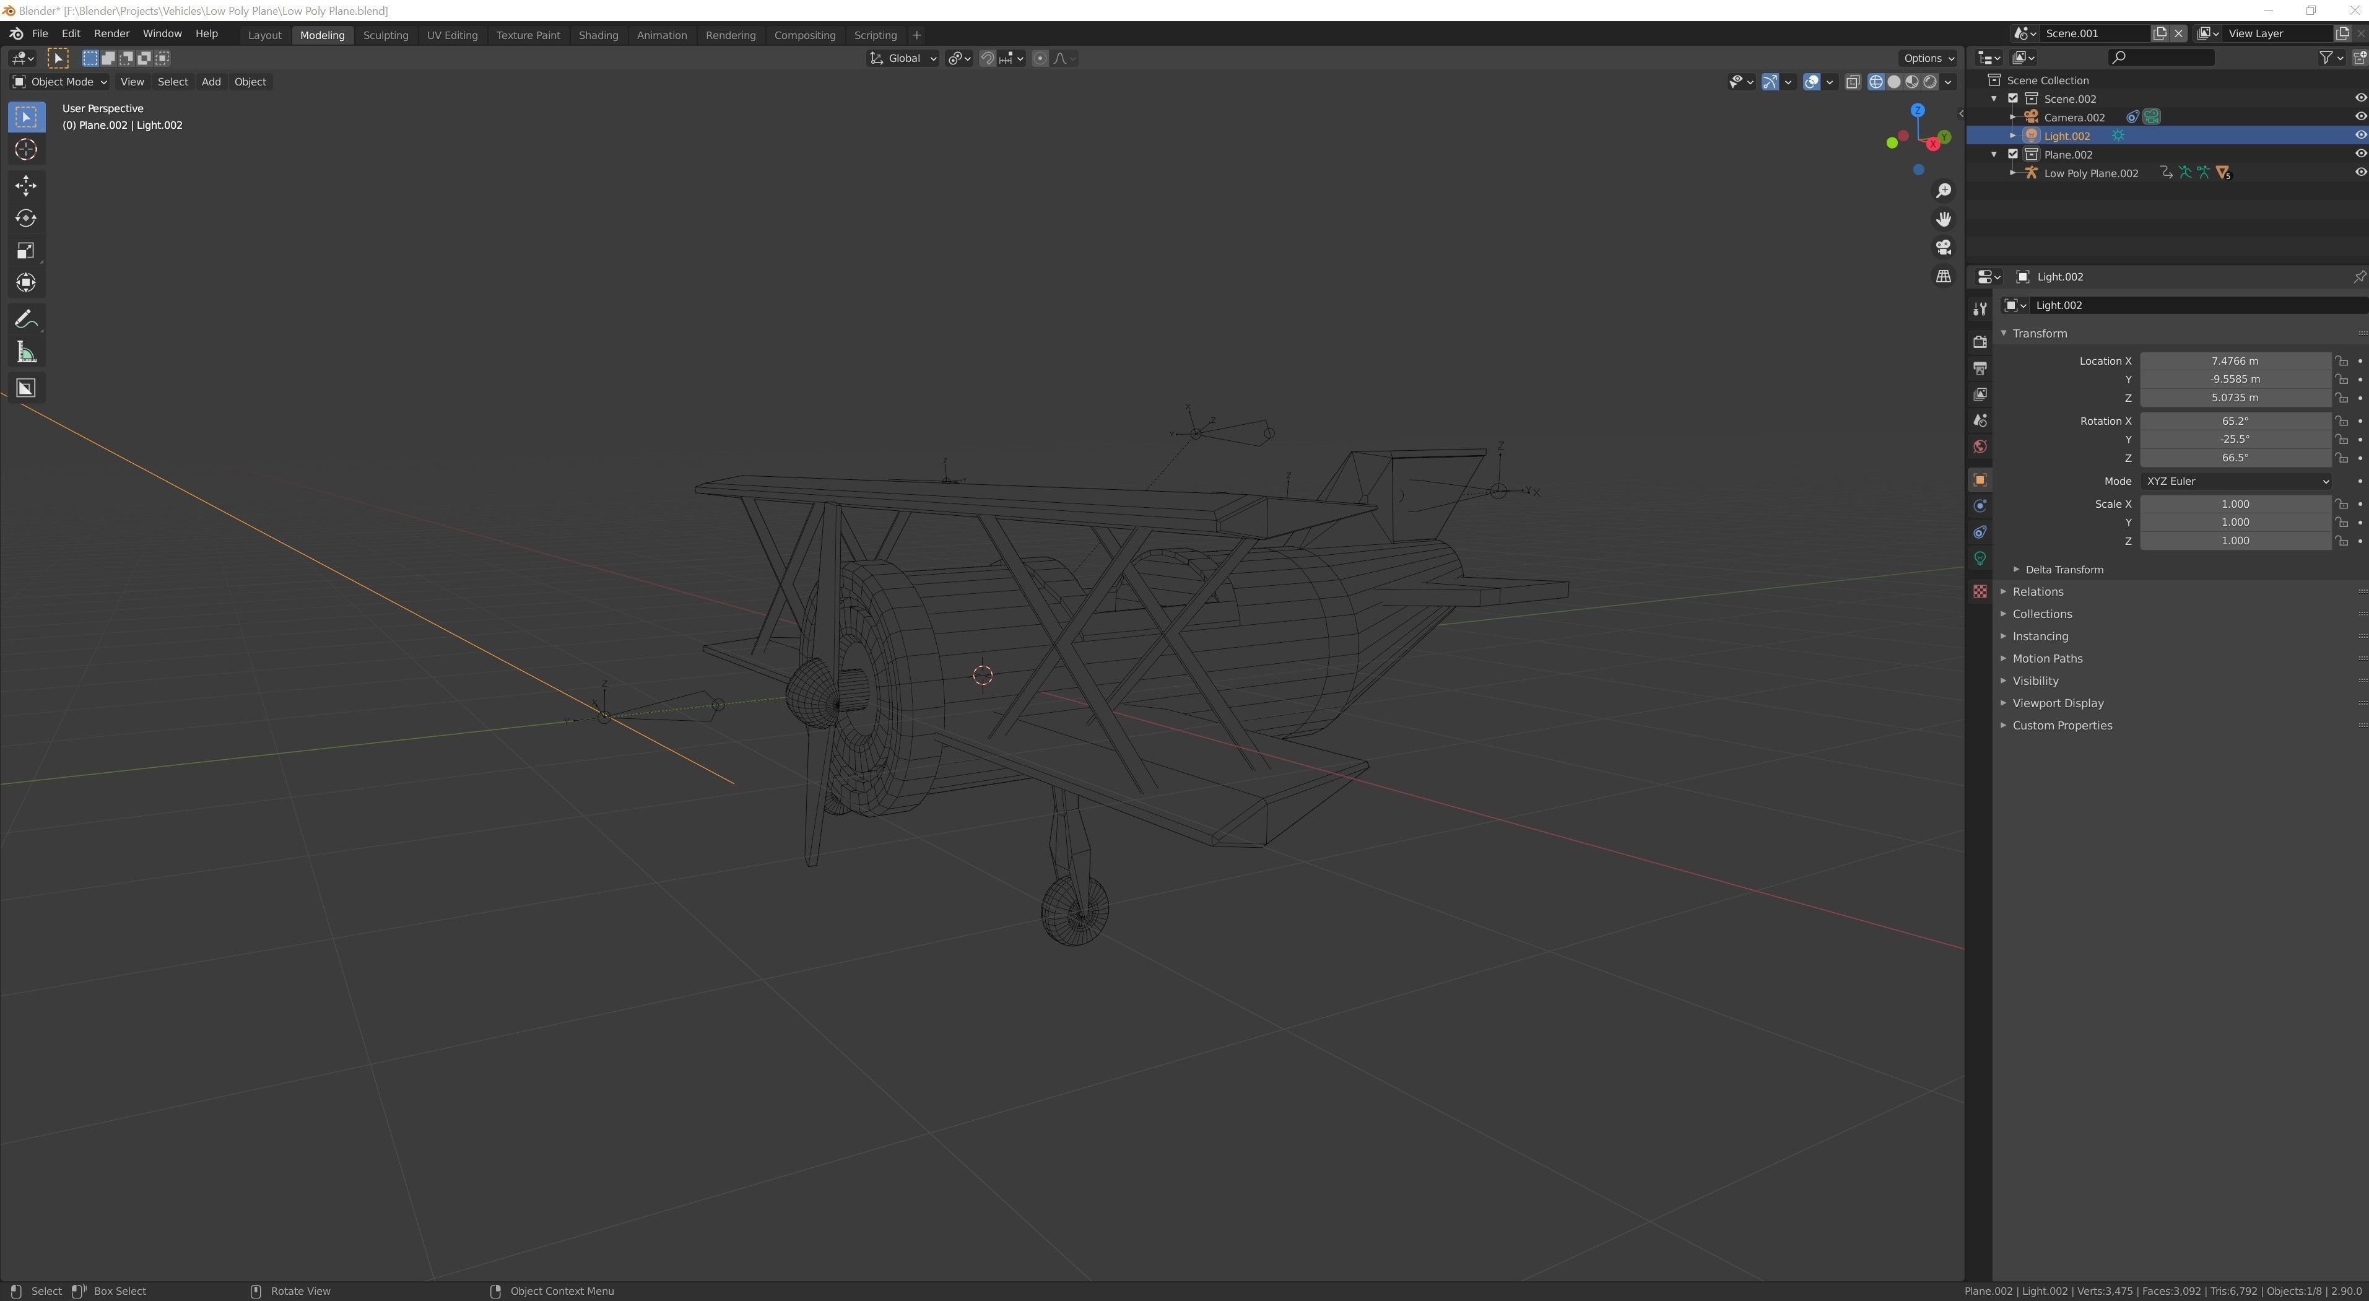Hide Camera.002 in viewport via eye icon
The image size is (2369, 1301).
pyautogui.click(x=2360, y=117)
